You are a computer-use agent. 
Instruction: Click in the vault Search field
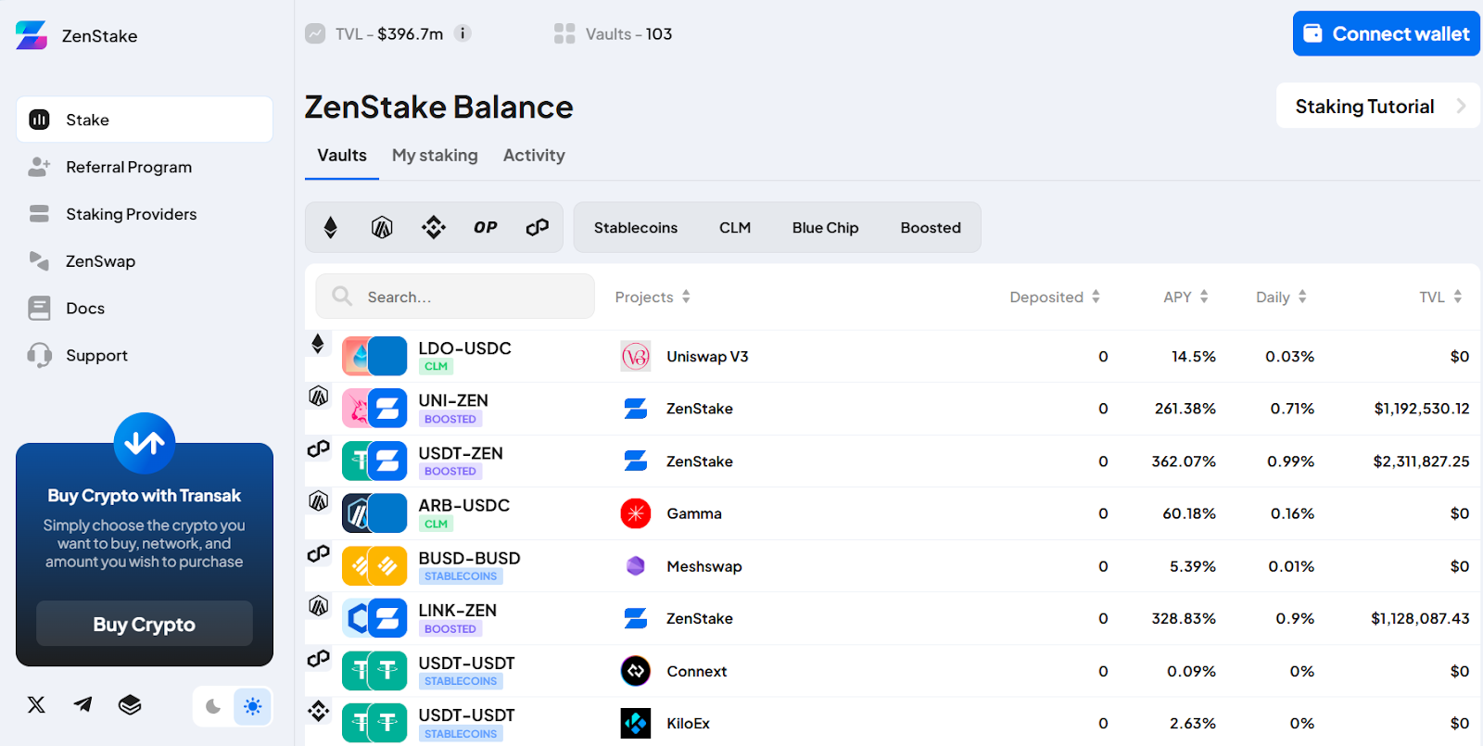click(x=455, y=297)
